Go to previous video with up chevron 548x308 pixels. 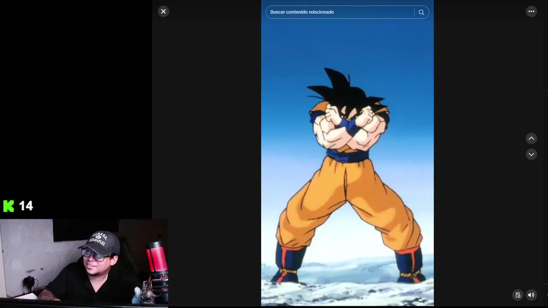(531, 138)
